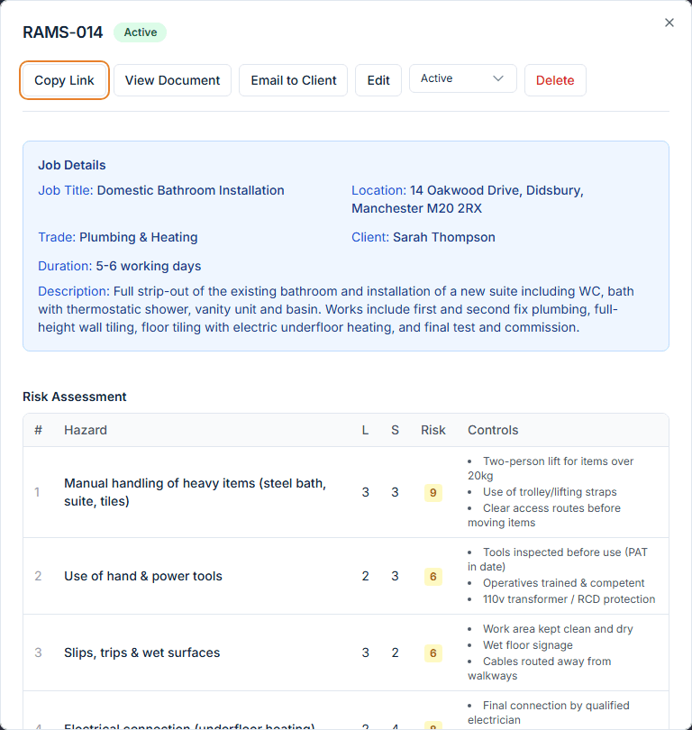Click the RAMS-014 heading
Image resolution: width=692 pixels, height=730 pixels.
63,32
